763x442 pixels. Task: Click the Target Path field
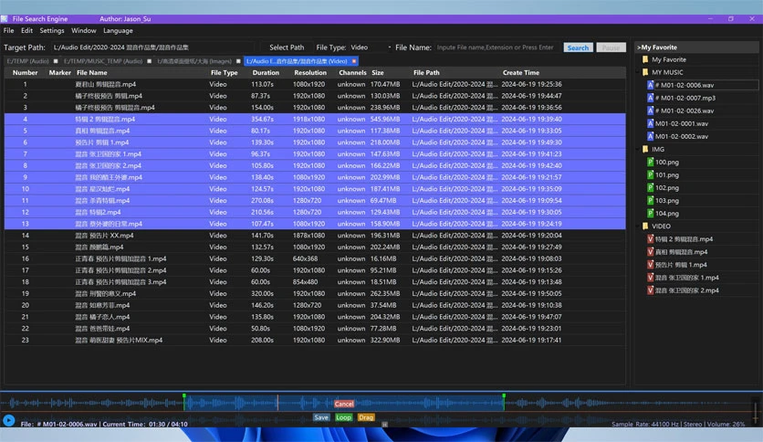tap(152, 47)
